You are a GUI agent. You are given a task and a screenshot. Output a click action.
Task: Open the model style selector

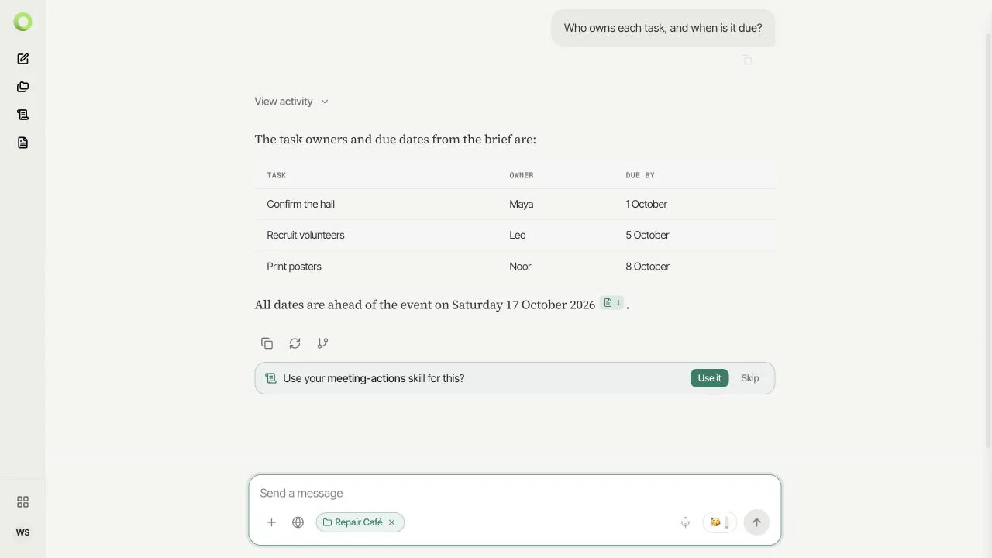[x=720, y=522]
